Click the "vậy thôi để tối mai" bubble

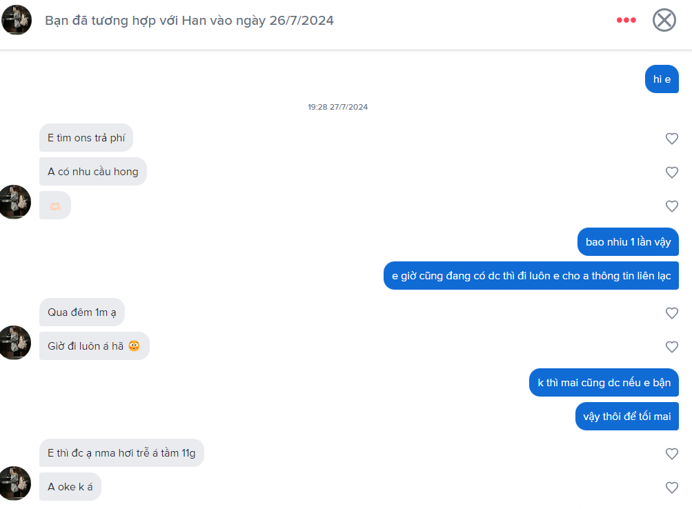pyautogui.click(x=626, y=417)
